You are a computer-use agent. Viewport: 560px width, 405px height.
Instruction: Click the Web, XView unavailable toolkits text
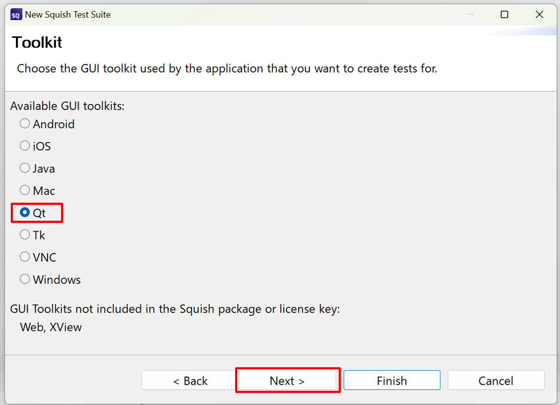(51, 327)
